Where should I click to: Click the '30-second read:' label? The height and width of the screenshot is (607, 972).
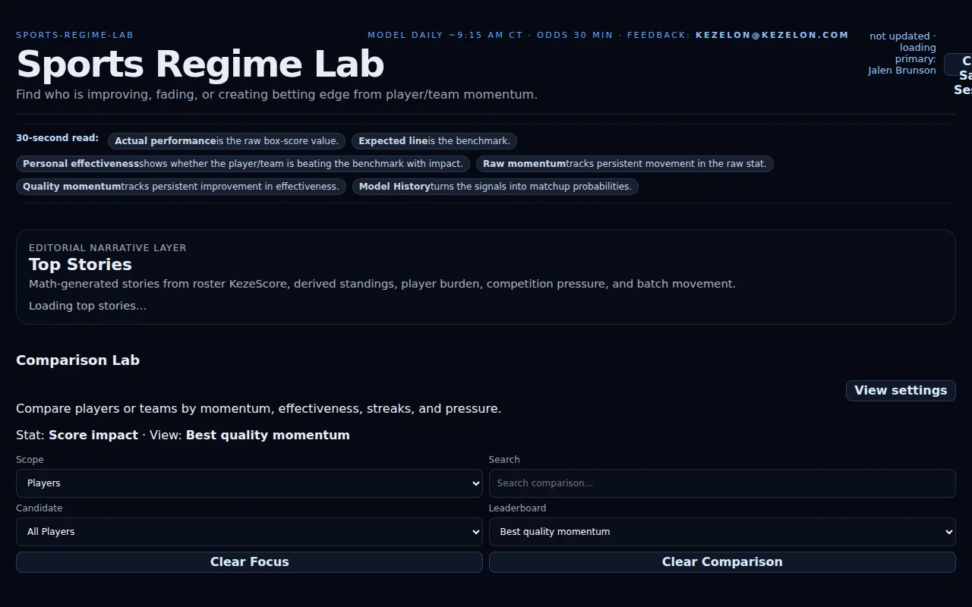[57, 138]
